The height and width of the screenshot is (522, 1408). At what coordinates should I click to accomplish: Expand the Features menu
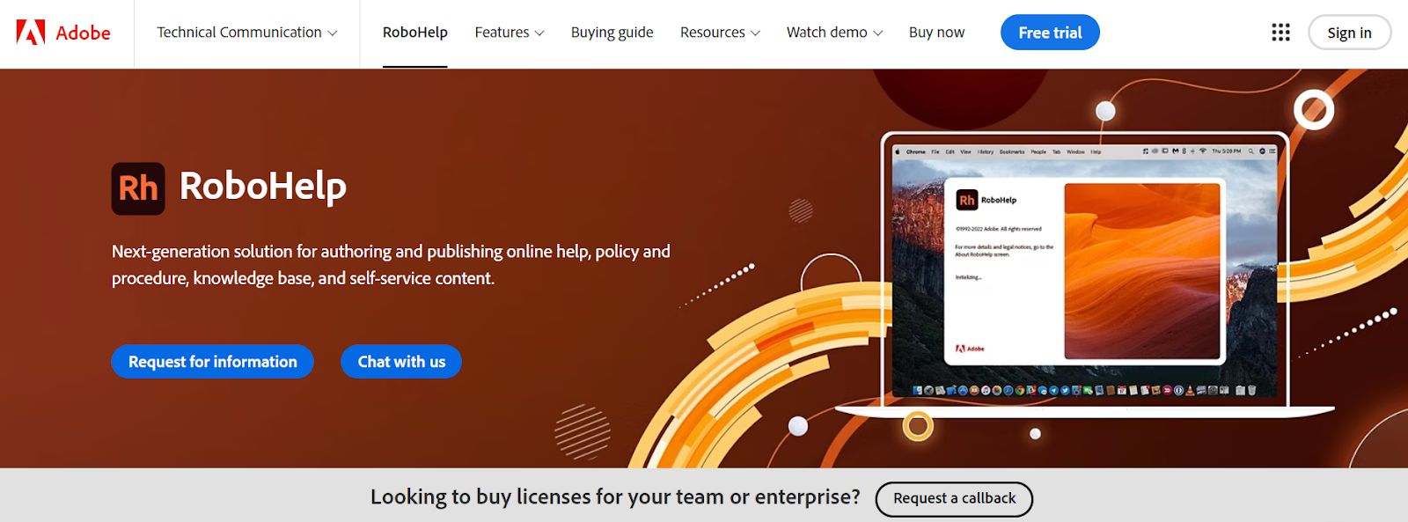510,33
